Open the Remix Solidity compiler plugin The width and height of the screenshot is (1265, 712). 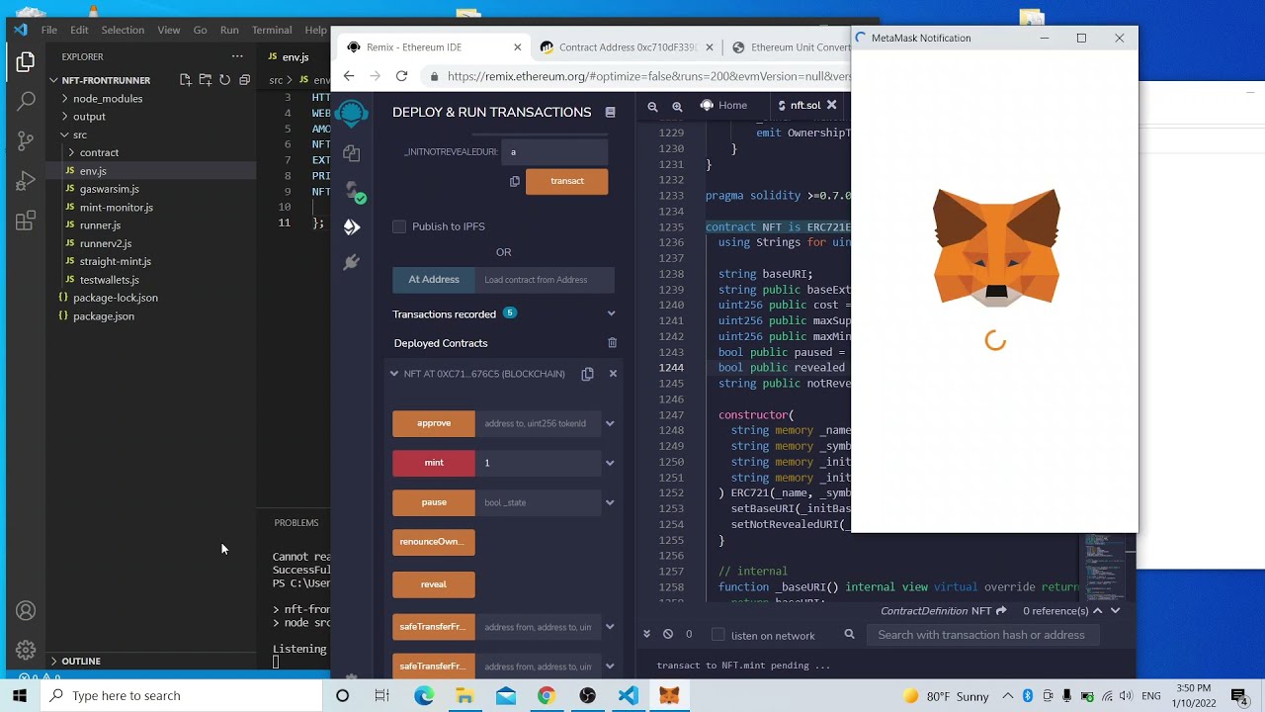click(x=353, y=191)
